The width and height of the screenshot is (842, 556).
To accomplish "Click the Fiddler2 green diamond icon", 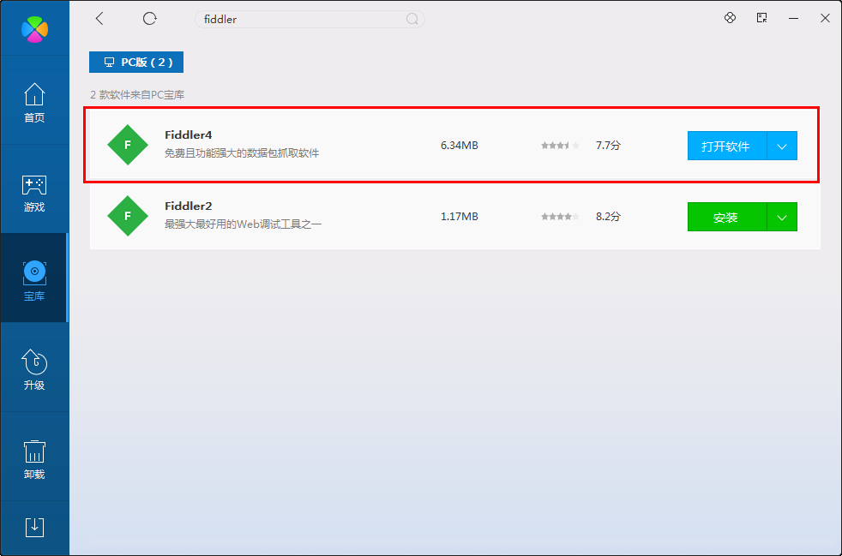I will pos(128,216).
